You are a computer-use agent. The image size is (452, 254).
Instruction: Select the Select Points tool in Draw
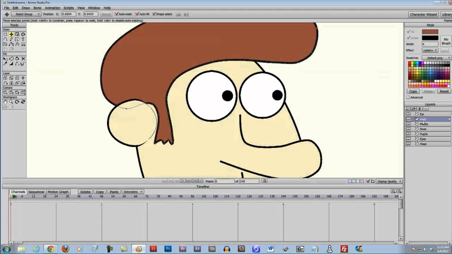[5, 34]
